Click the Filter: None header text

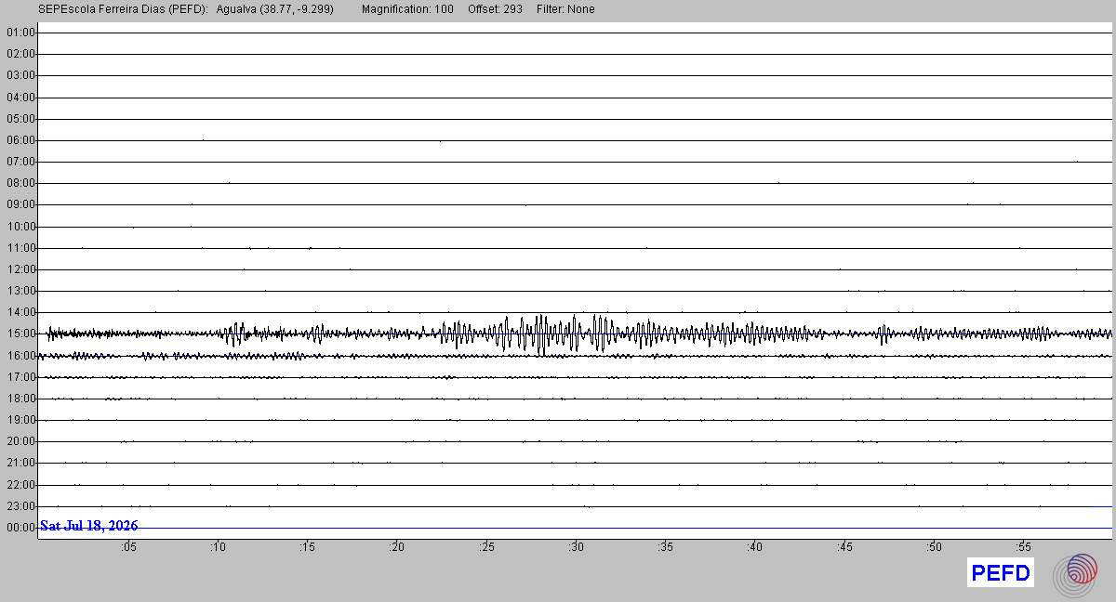coord(565,9)
